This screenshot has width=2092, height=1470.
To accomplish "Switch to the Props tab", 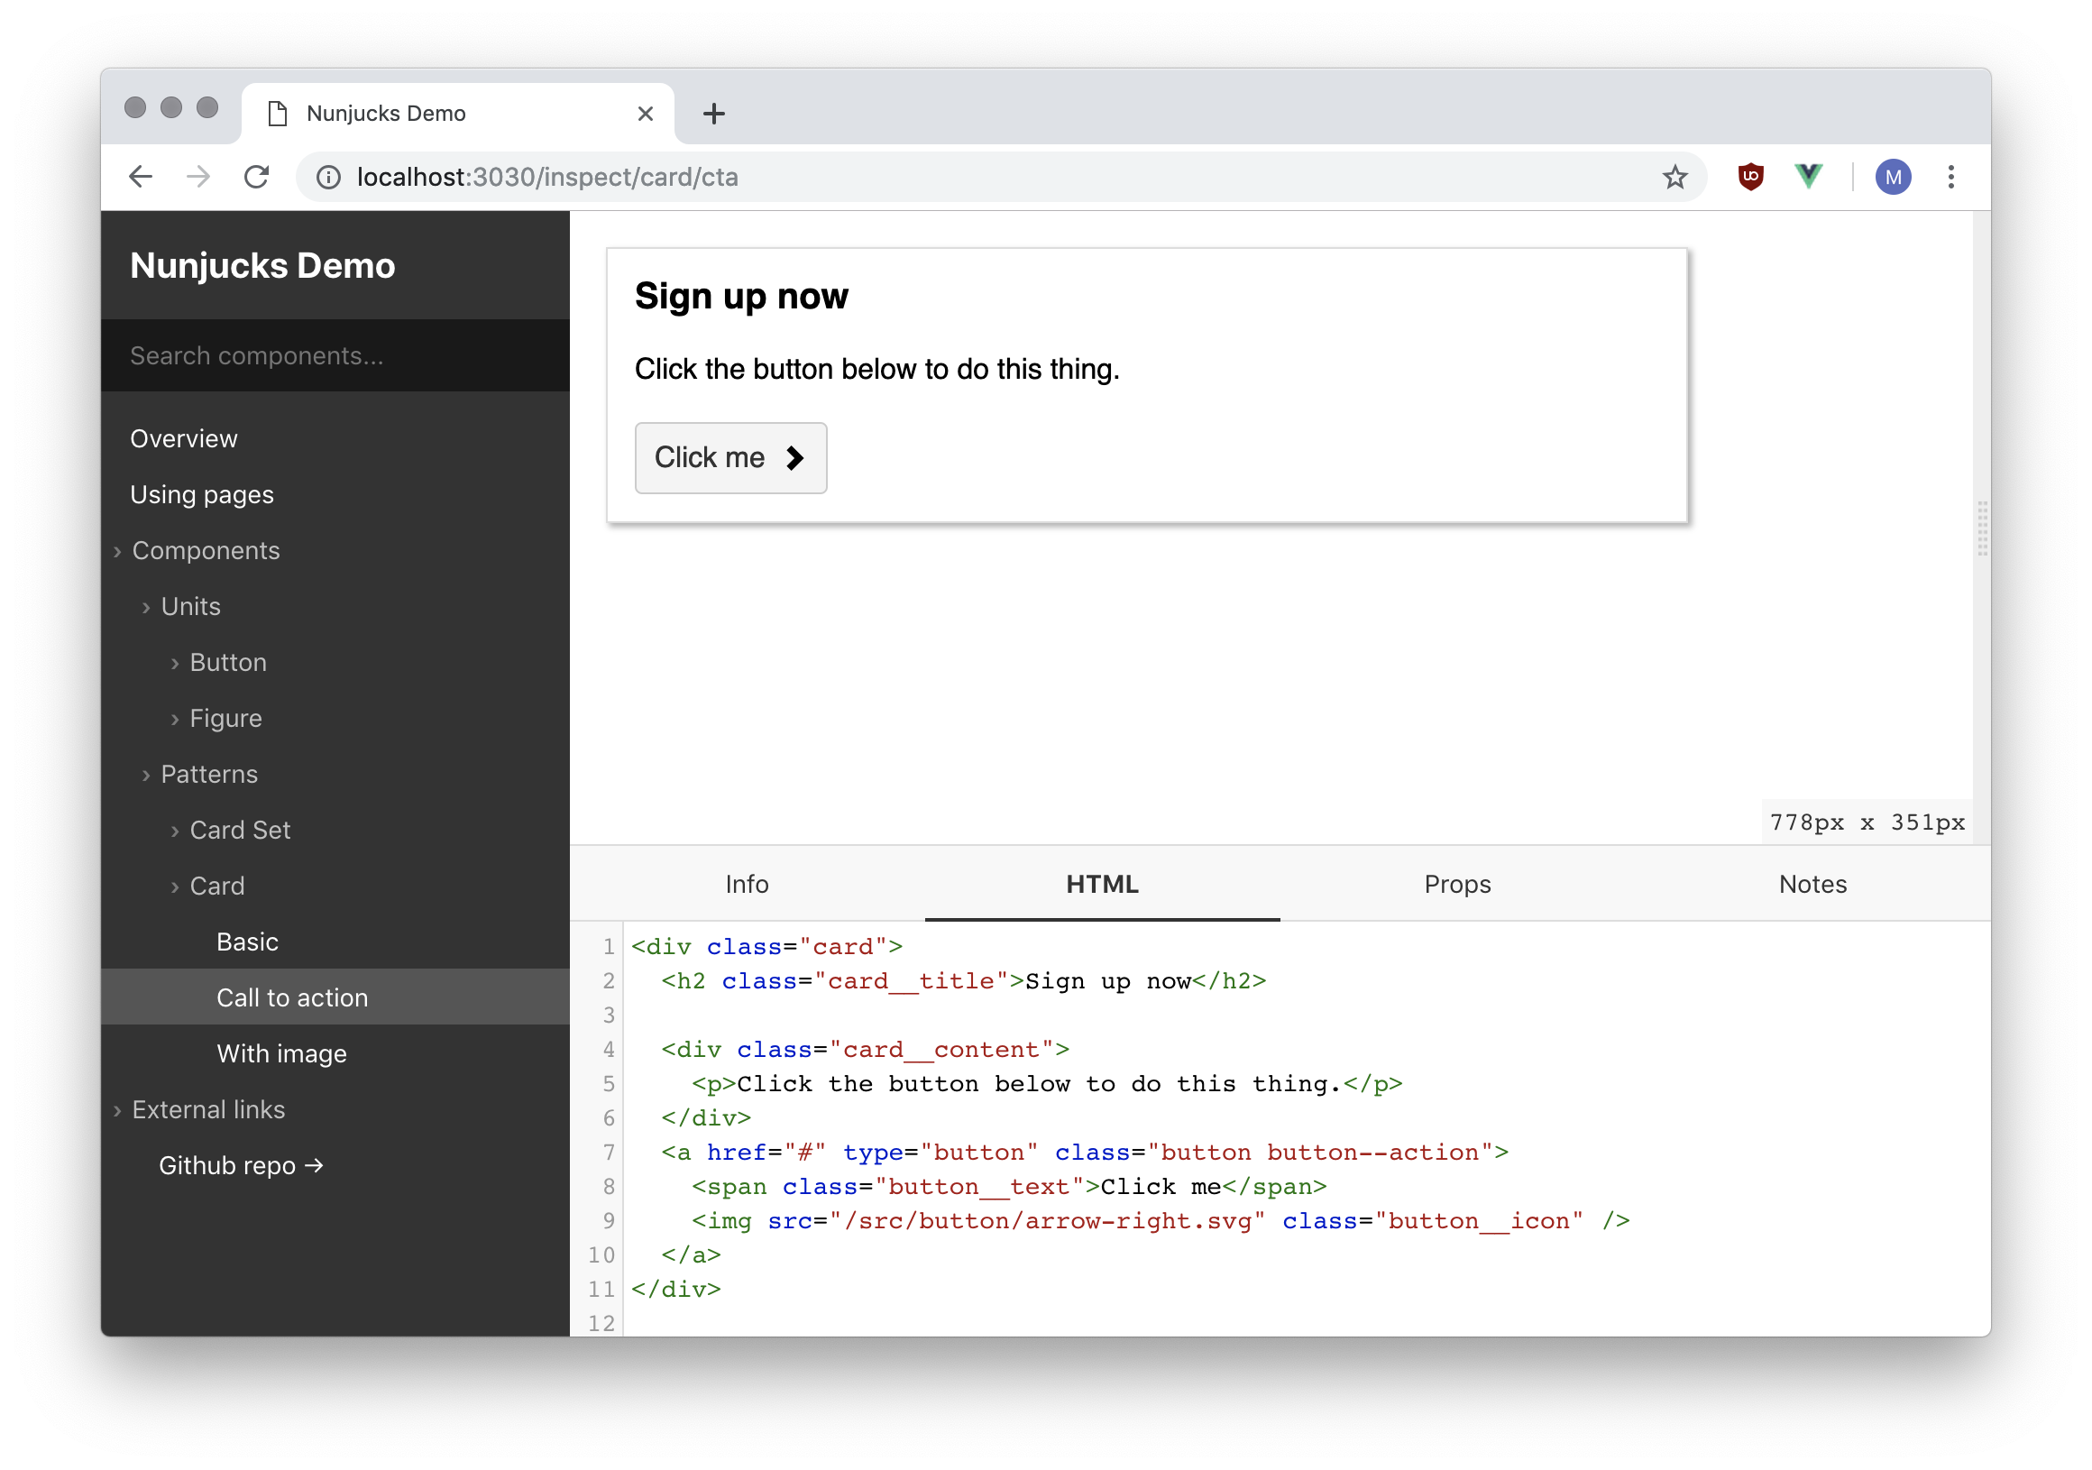I will [1457, 884].
